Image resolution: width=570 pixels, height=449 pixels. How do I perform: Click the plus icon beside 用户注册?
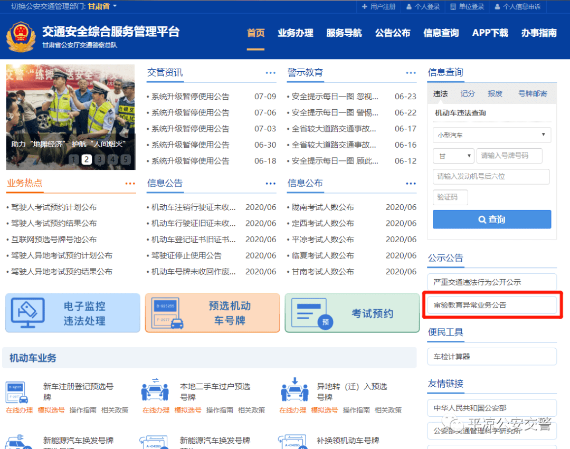pos(365,6)
